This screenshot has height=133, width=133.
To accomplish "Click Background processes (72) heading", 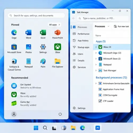I will click(111, 77).
